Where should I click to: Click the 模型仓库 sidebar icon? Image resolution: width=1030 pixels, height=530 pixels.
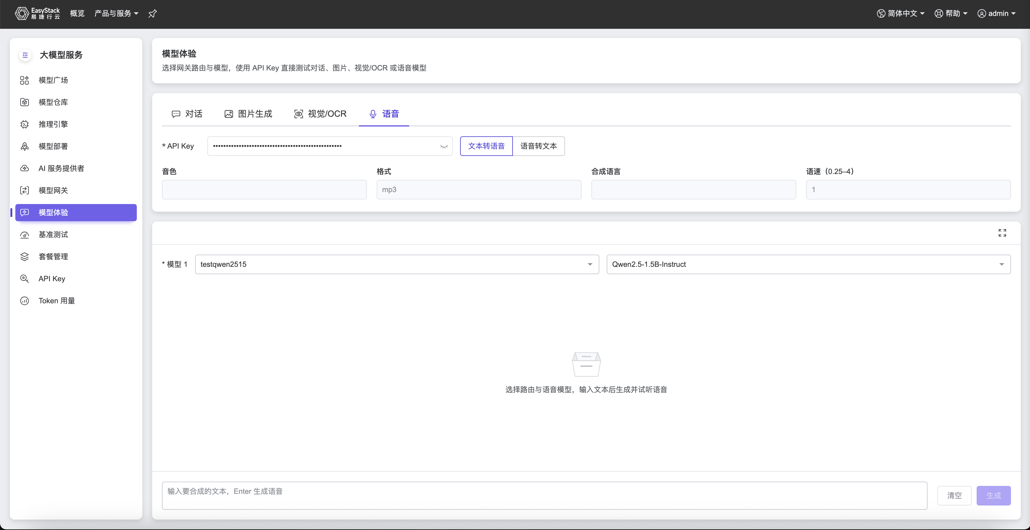click(25, 102)
